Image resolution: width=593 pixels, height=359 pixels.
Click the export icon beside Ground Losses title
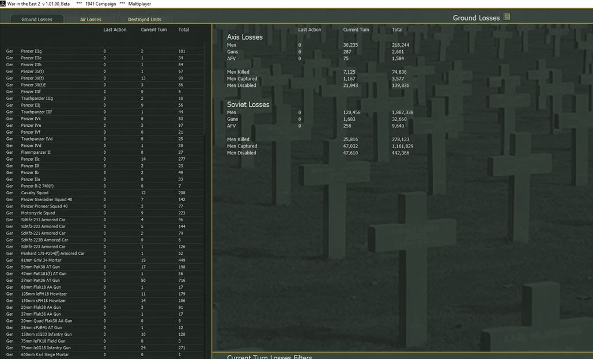(507, 17)
